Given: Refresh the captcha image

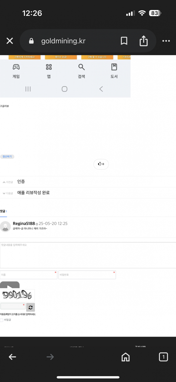Looking at the screenshot, I should pos(31,307).
